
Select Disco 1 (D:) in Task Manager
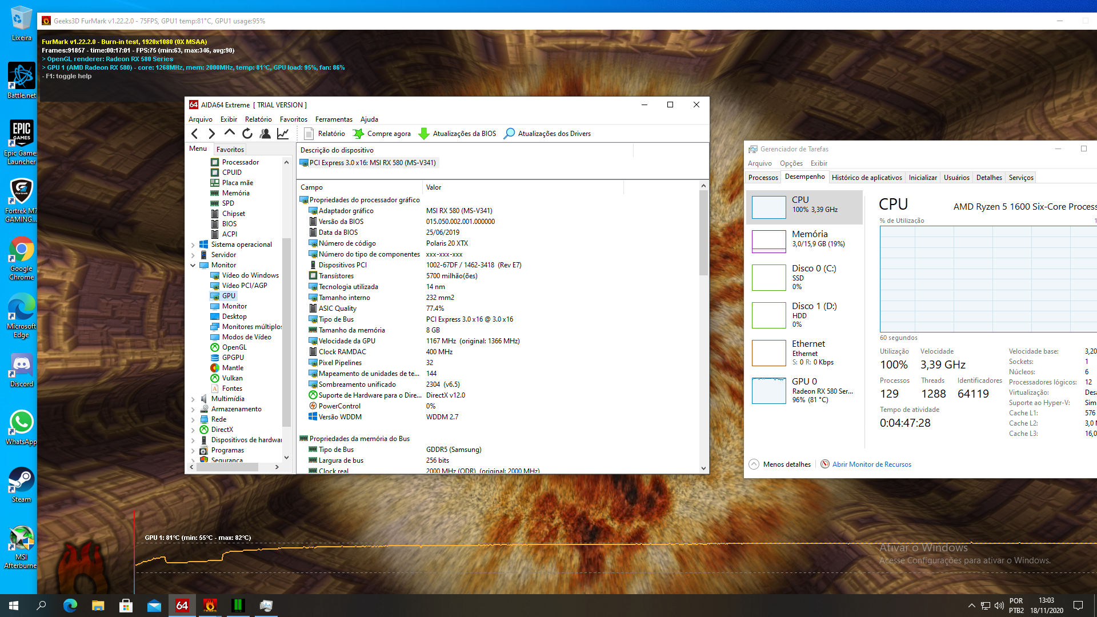(x=804, y=315)
